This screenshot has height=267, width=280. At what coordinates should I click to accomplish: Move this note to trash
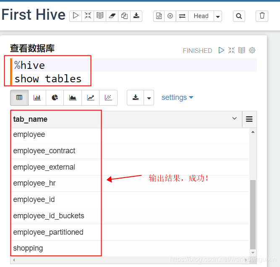[x=262, y=16]
